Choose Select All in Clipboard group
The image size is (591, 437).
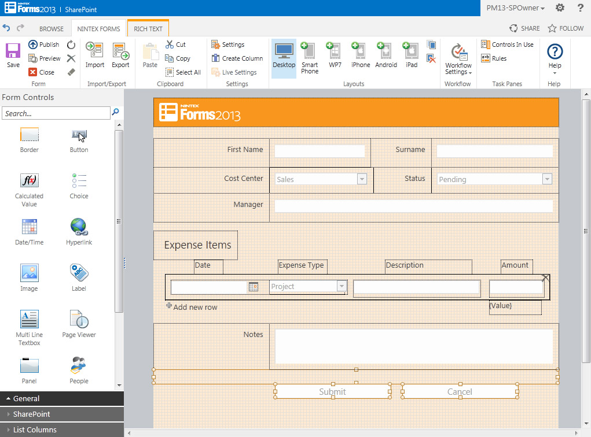pos(183,72)
